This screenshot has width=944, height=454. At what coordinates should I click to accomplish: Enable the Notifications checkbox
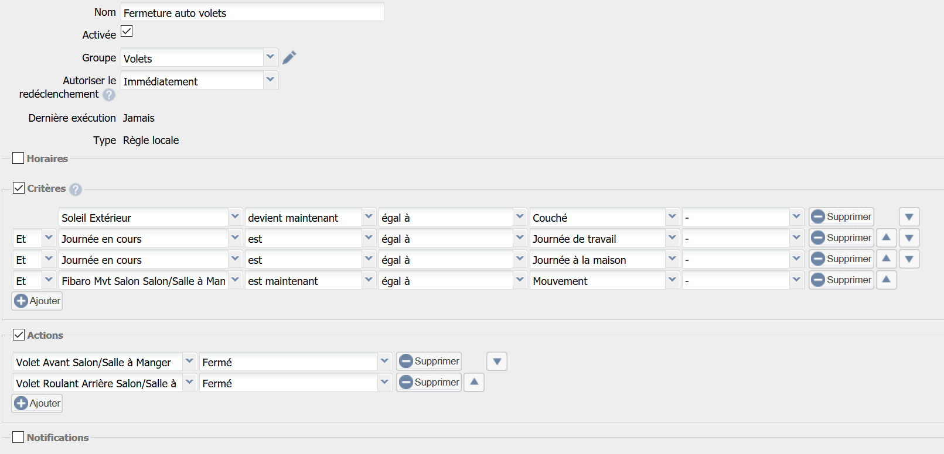click(18, 437)
